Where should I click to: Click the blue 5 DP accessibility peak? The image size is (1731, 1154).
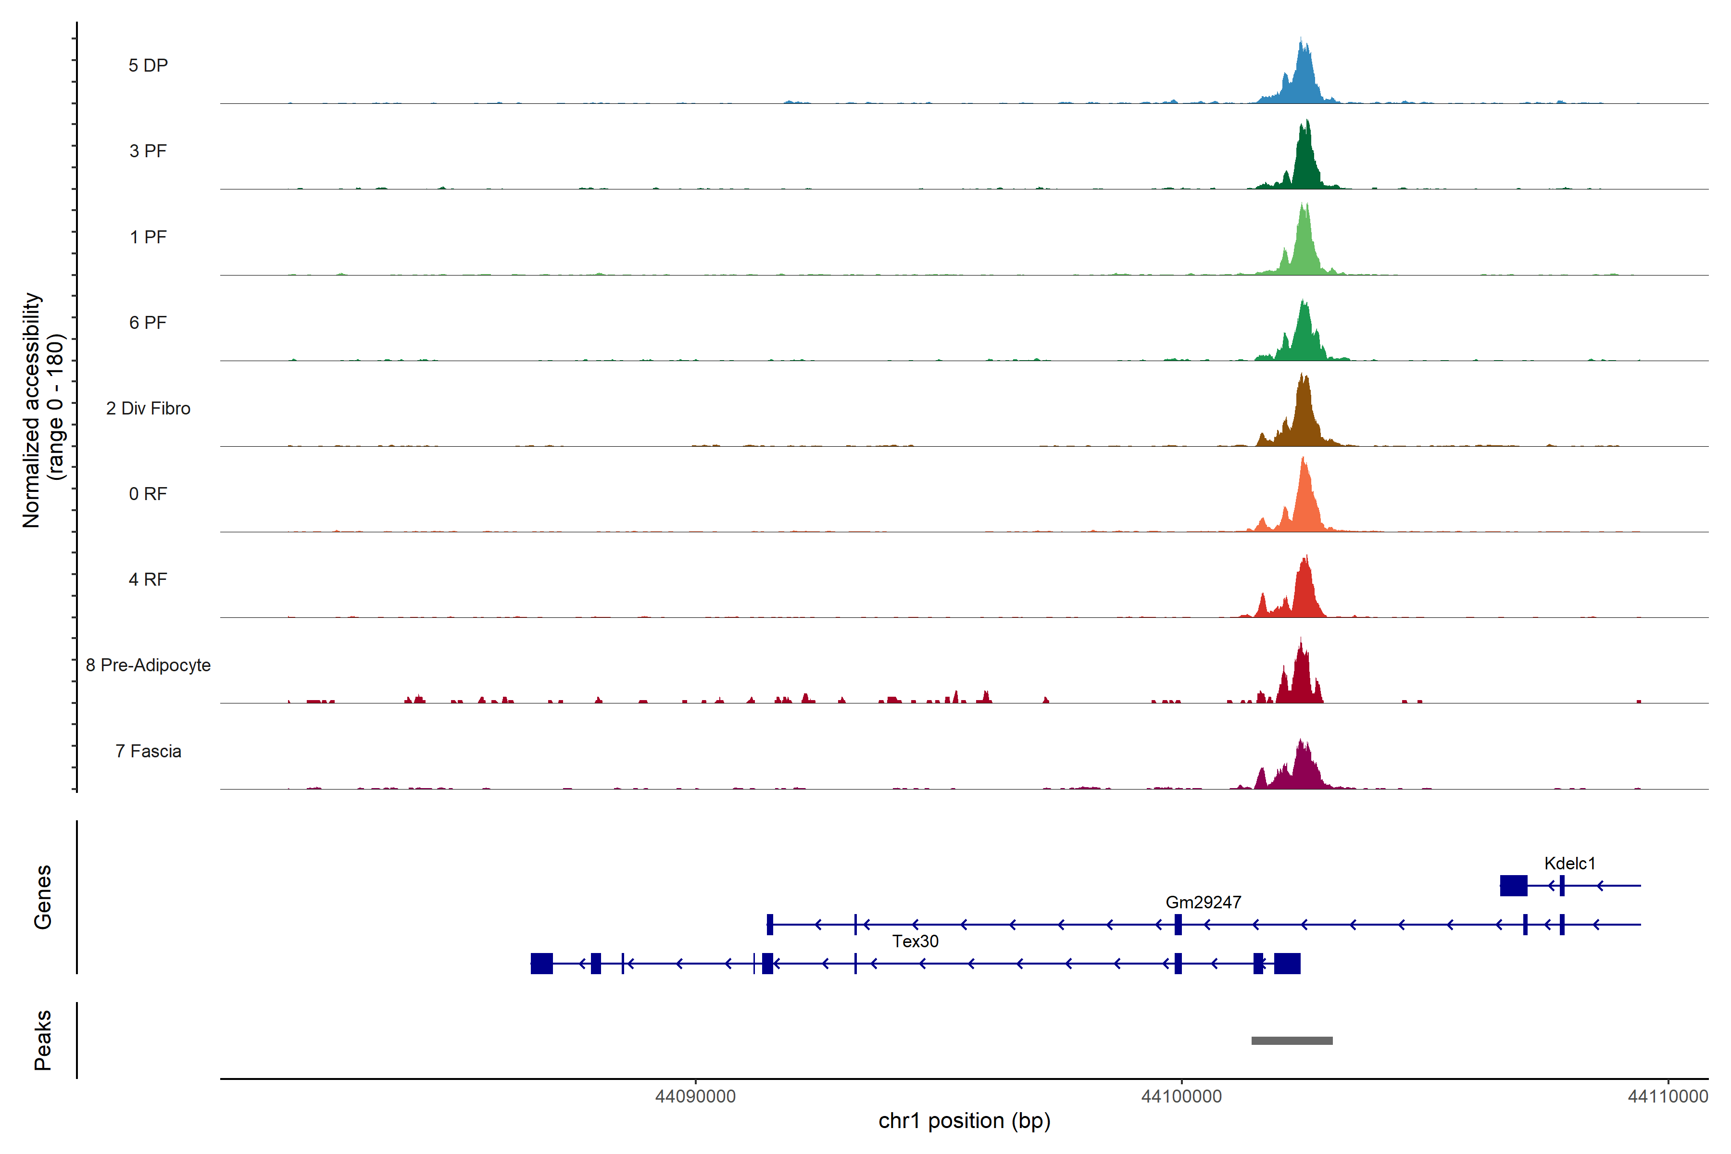pos(1304,77)
